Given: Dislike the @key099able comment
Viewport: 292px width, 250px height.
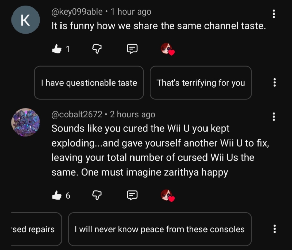Looking at the screenshot, I should click(x=97, y=49).
